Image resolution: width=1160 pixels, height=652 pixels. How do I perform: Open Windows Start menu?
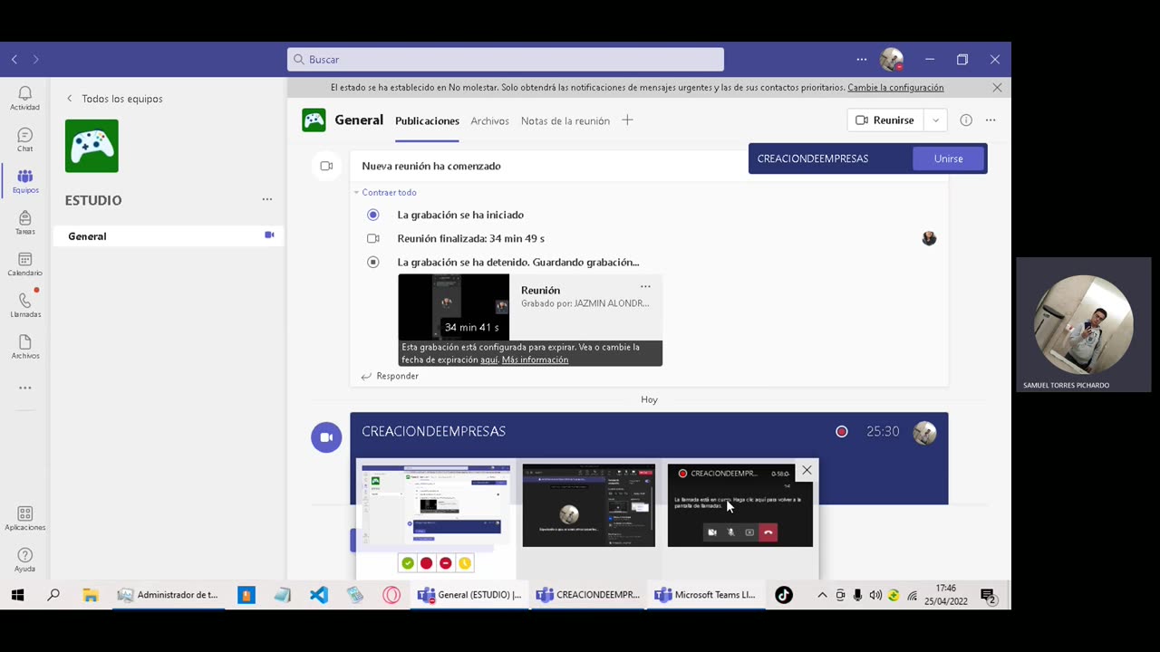17,595
